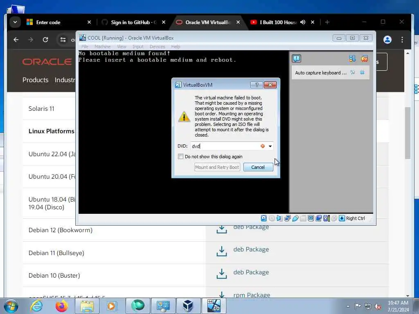Click the 'Right Ctrl' host key label

pos(356,218)
